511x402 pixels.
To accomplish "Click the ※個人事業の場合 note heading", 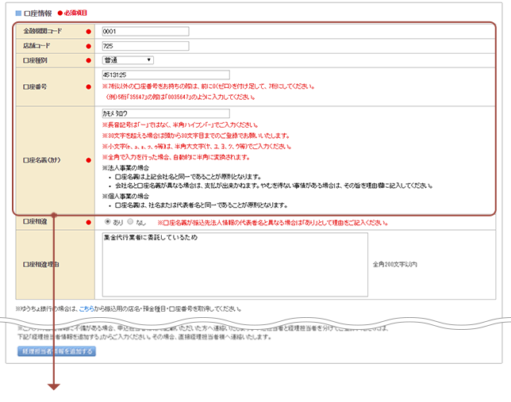I will click(x=126, y=196).
